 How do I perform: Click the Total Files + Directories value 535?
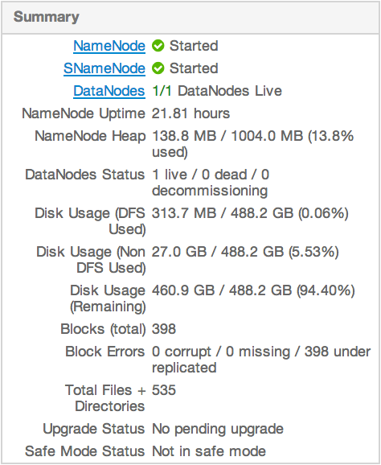tap(164, 390)
